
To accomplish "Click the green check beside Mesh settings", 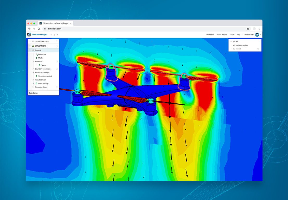I will click(x=36, y=83).
